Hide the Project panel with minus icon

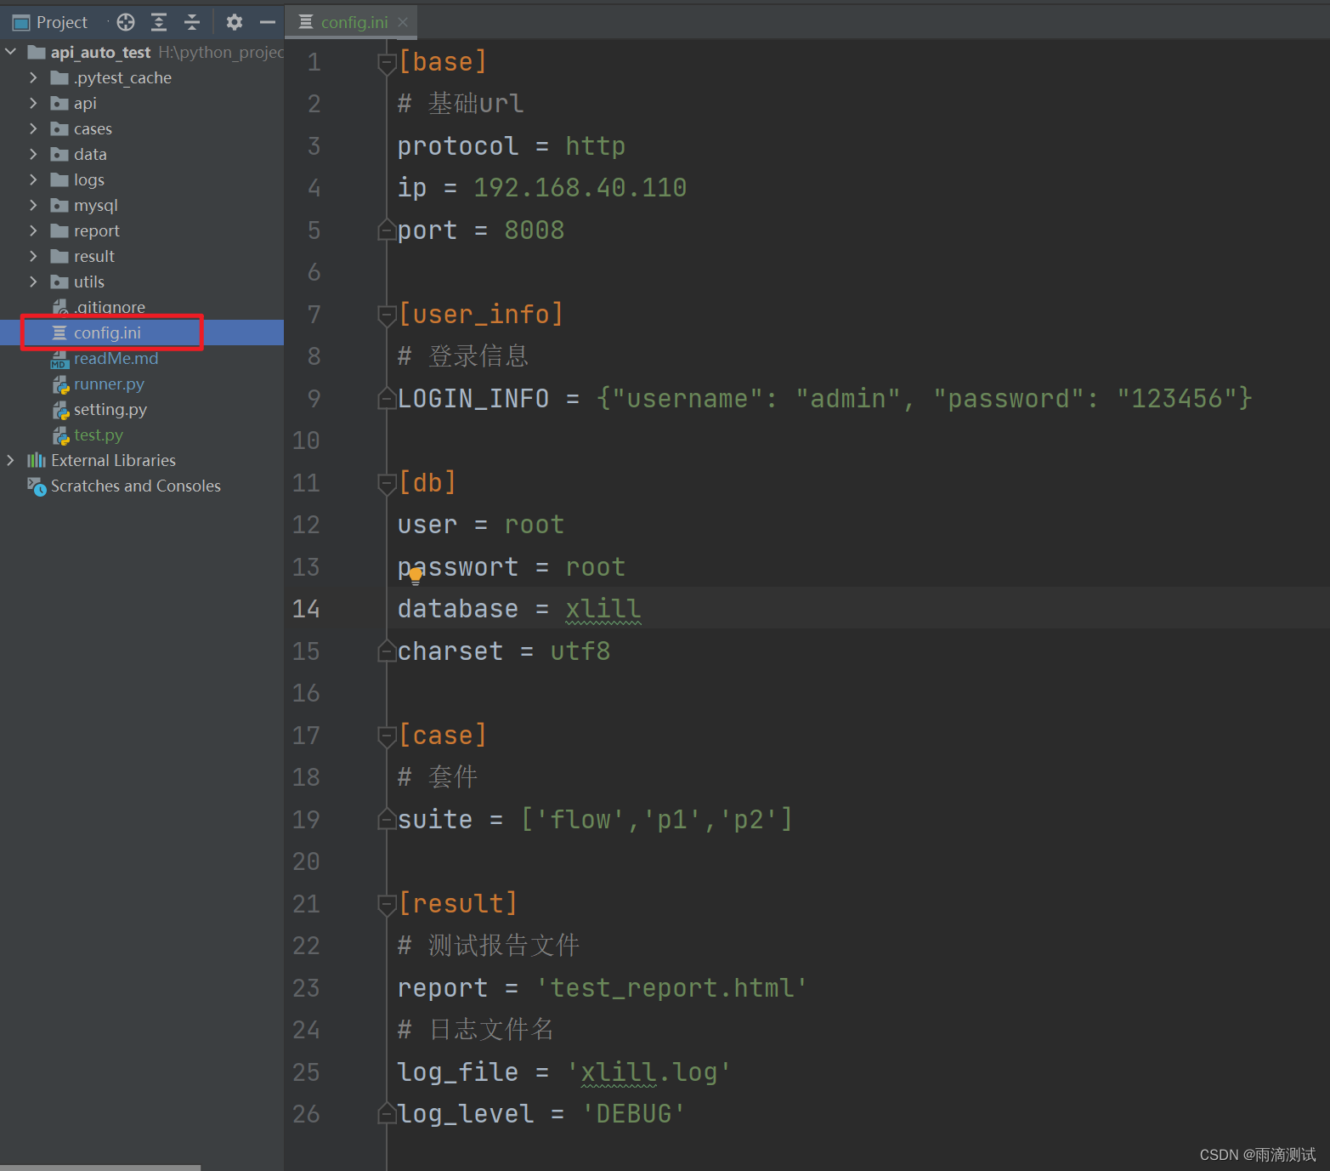pos(267,22)
